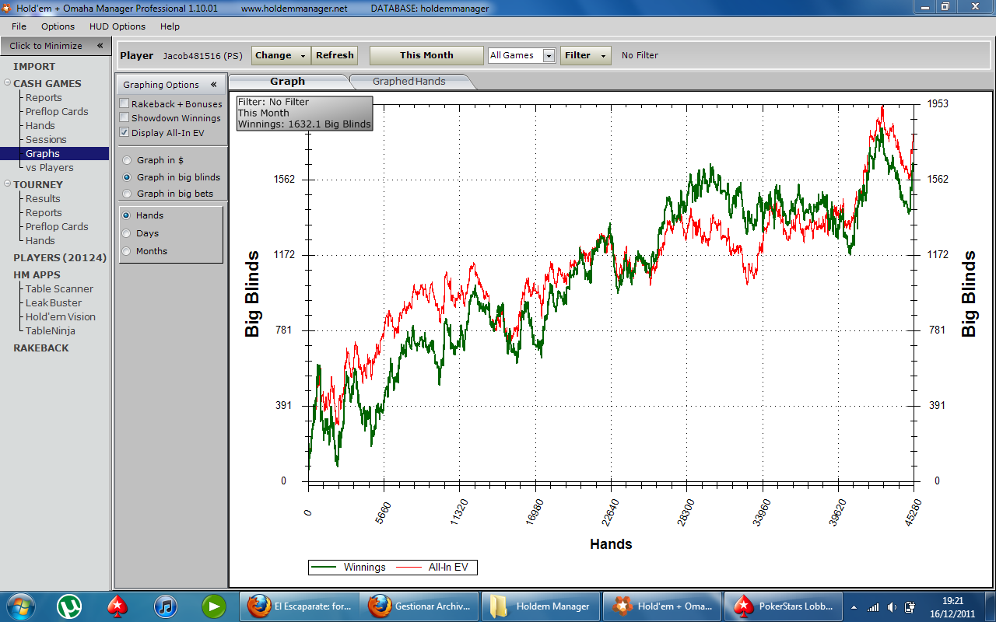
Task: Launch Leak Buster app
Action: (53, 302)
